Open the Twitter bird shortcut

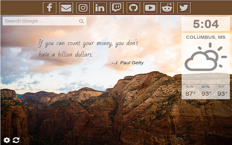pos(184,8)
